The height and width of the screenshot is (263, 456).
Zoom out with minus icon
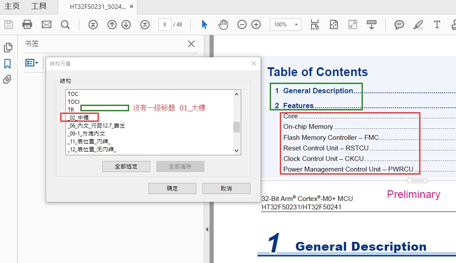242,25
